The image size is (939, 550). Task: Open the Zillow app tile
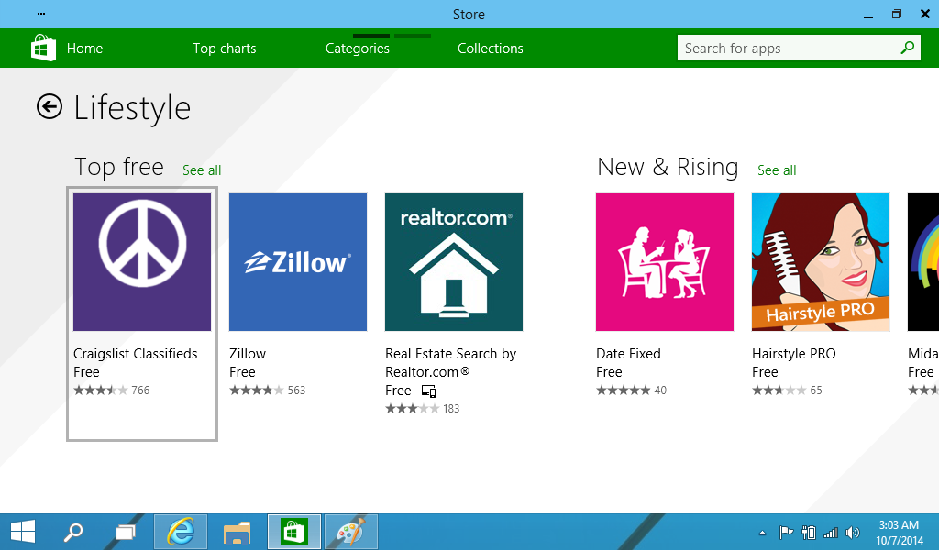pyautogui.click(x=298, y=261)
